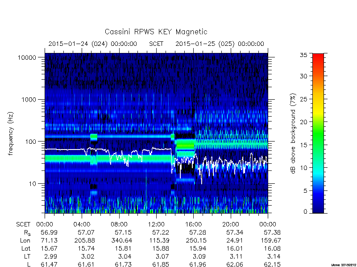The image size is (357, 267).
Task: Click the Rs value "57.15"
Action: [x=123, y=232]
